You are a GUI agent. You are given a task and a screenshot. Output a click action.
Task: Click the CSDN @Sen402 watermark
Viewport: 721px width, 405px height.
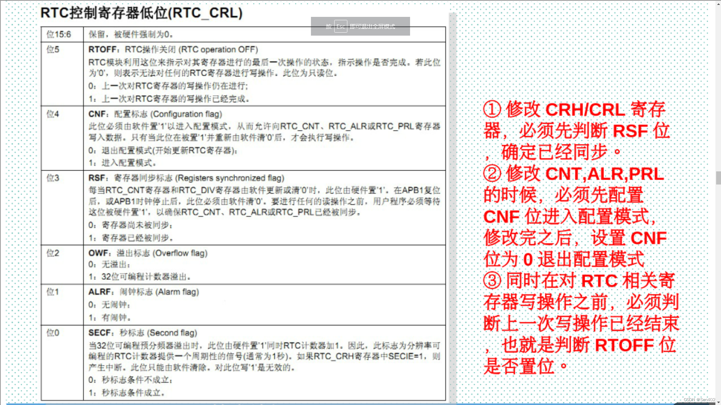point(699,400)
